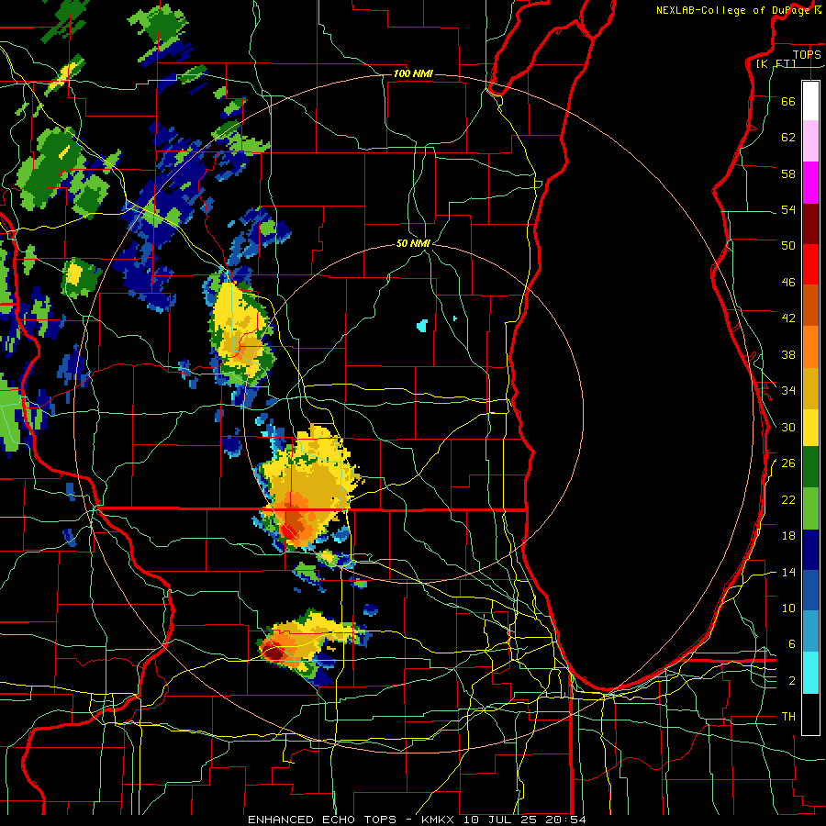Click the small cyan echo inside the 50 NMI ring

point(422,326)
